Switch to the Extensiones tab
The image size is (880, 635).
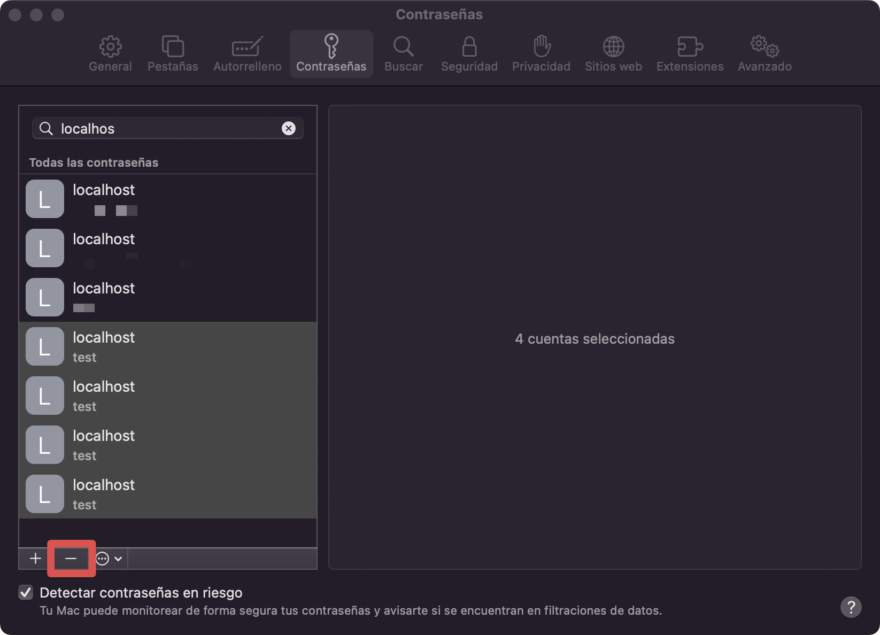(690, 54)
